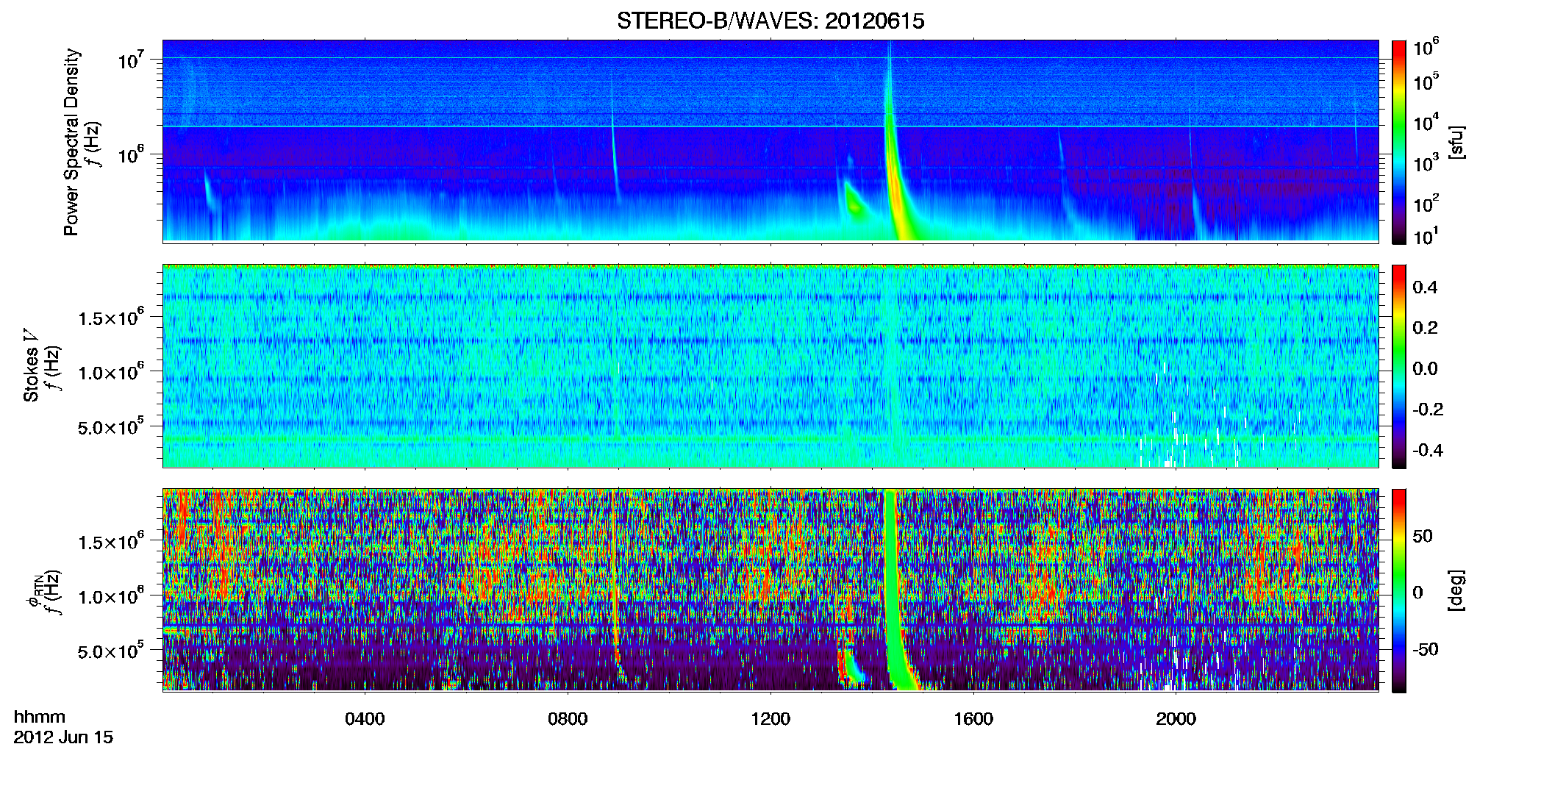The width and height of the screenshot is (1541, 794).
Task: Click the 2012 Jun 15 date label
Action: tap(63, 737)
